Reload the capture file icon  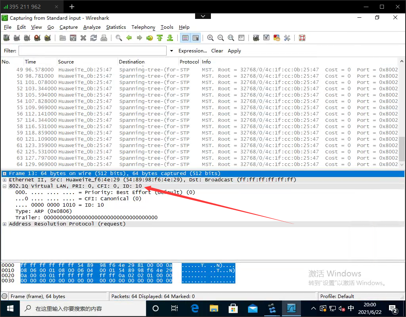94,38
